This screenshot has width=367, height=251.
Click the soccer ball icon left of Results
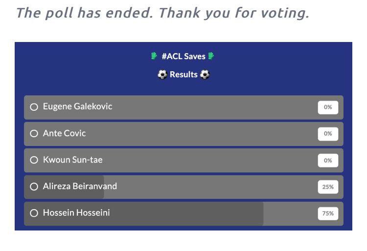point(162,75)
